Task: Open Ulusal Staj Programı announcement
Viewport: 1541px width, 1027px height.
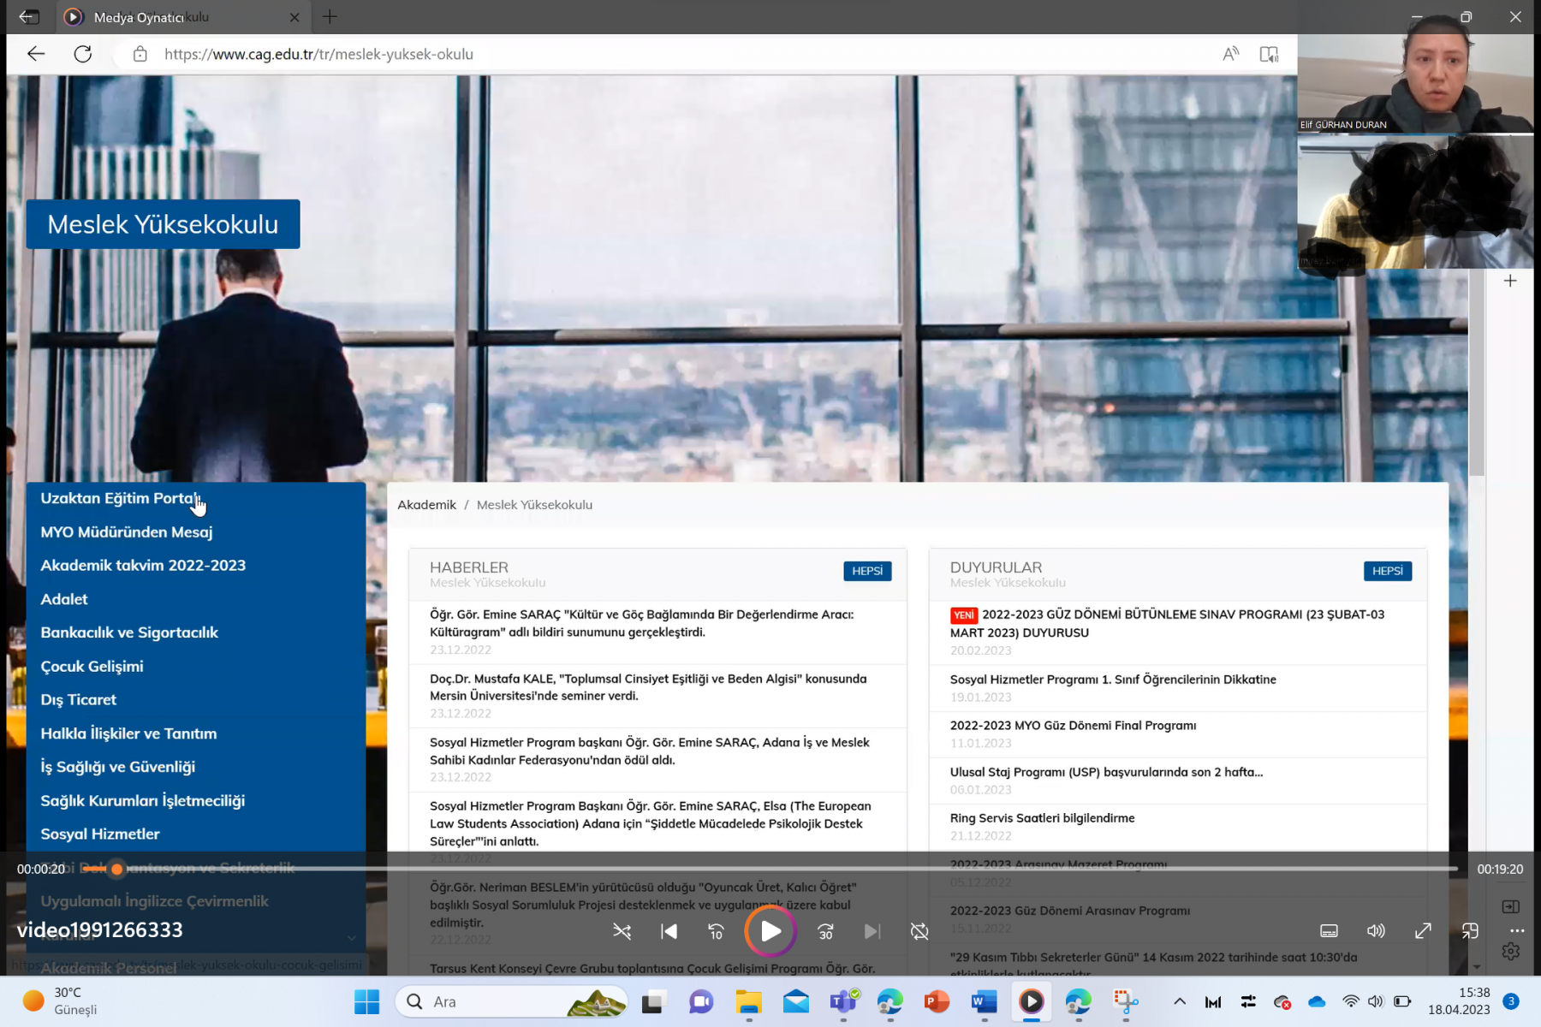Action: (1106, 772)
